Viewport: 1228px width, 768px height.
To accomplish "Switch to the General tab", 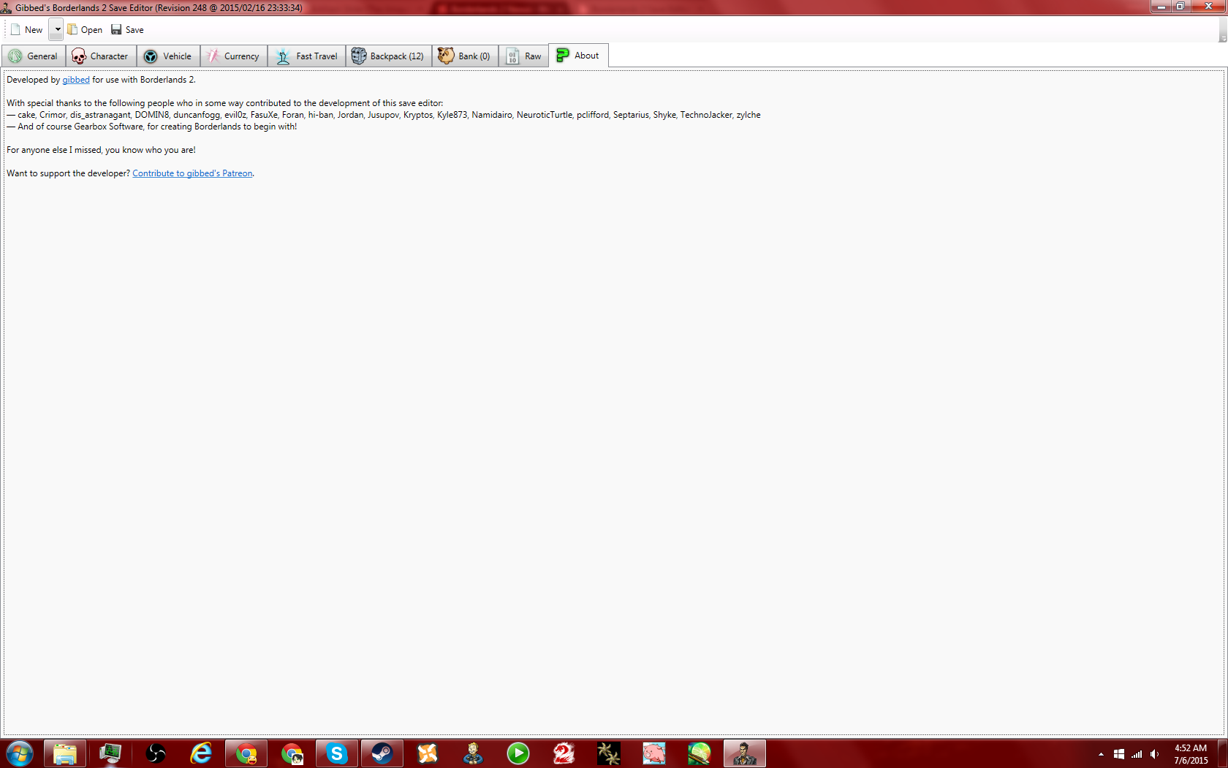I will click(x=34, y=56).
